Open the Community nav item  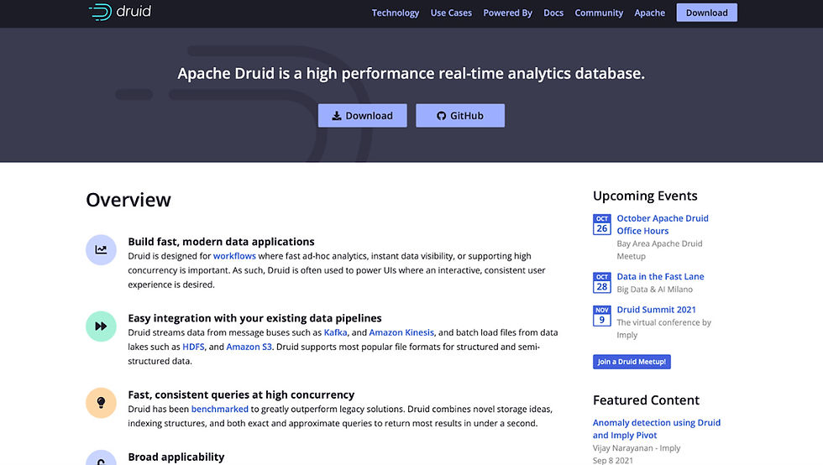click(599, 13)
